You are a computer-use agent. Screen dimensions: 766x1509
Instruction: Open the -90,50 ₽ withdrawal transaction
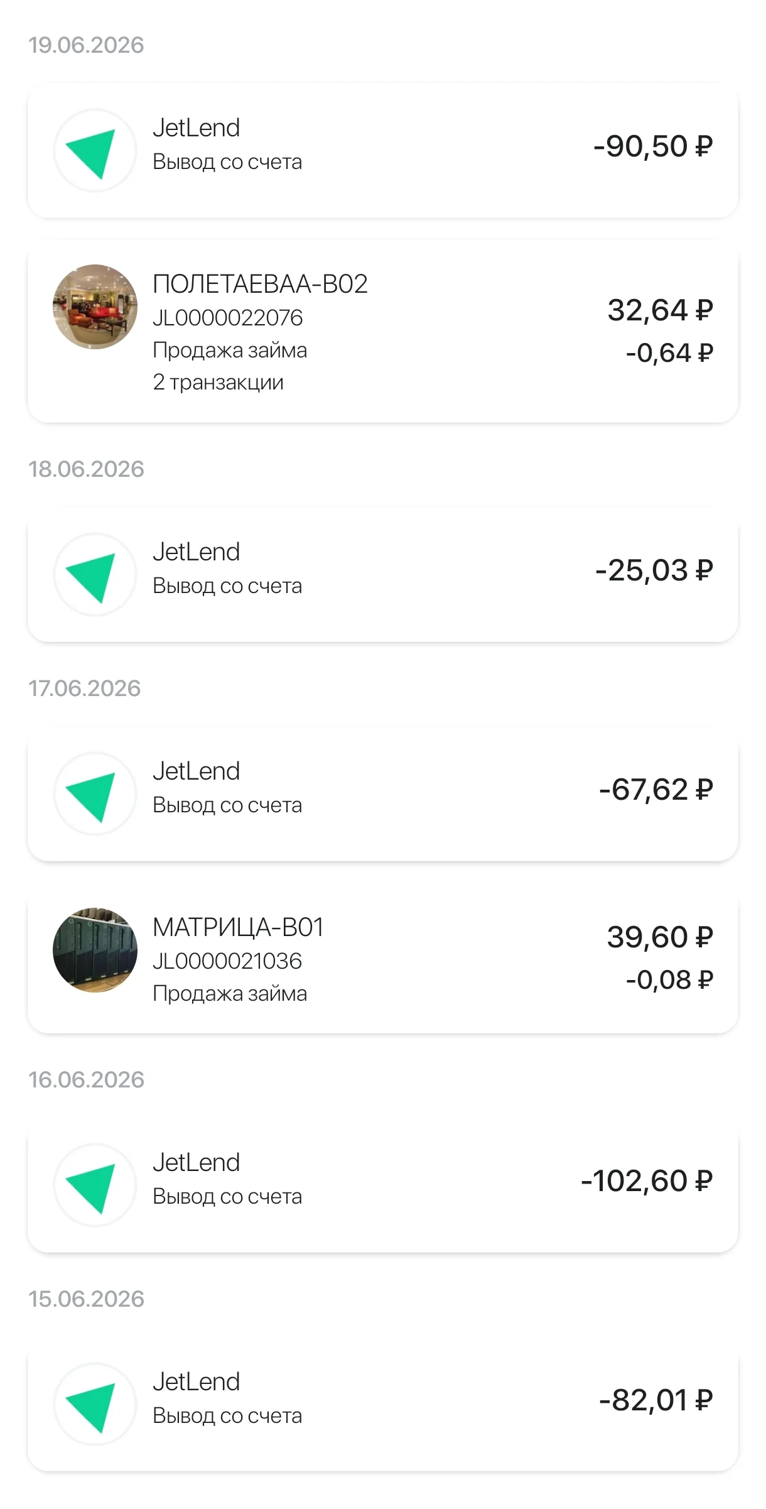[x=383, y=151]
